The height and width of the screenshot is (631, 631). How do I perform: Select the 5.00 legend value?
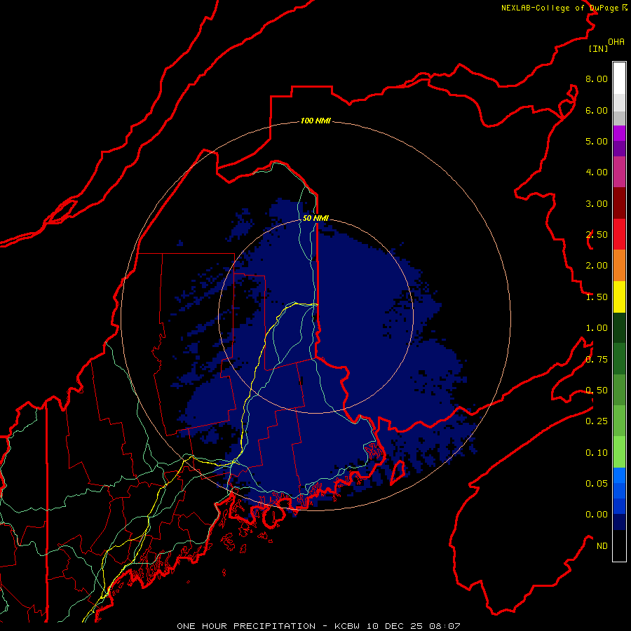click(x=597, y=141)
